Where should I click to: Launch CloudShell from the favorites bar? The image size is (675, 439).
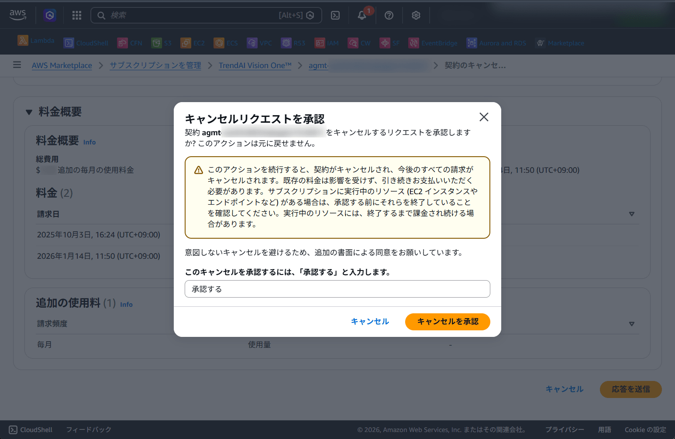pos(86,42)
